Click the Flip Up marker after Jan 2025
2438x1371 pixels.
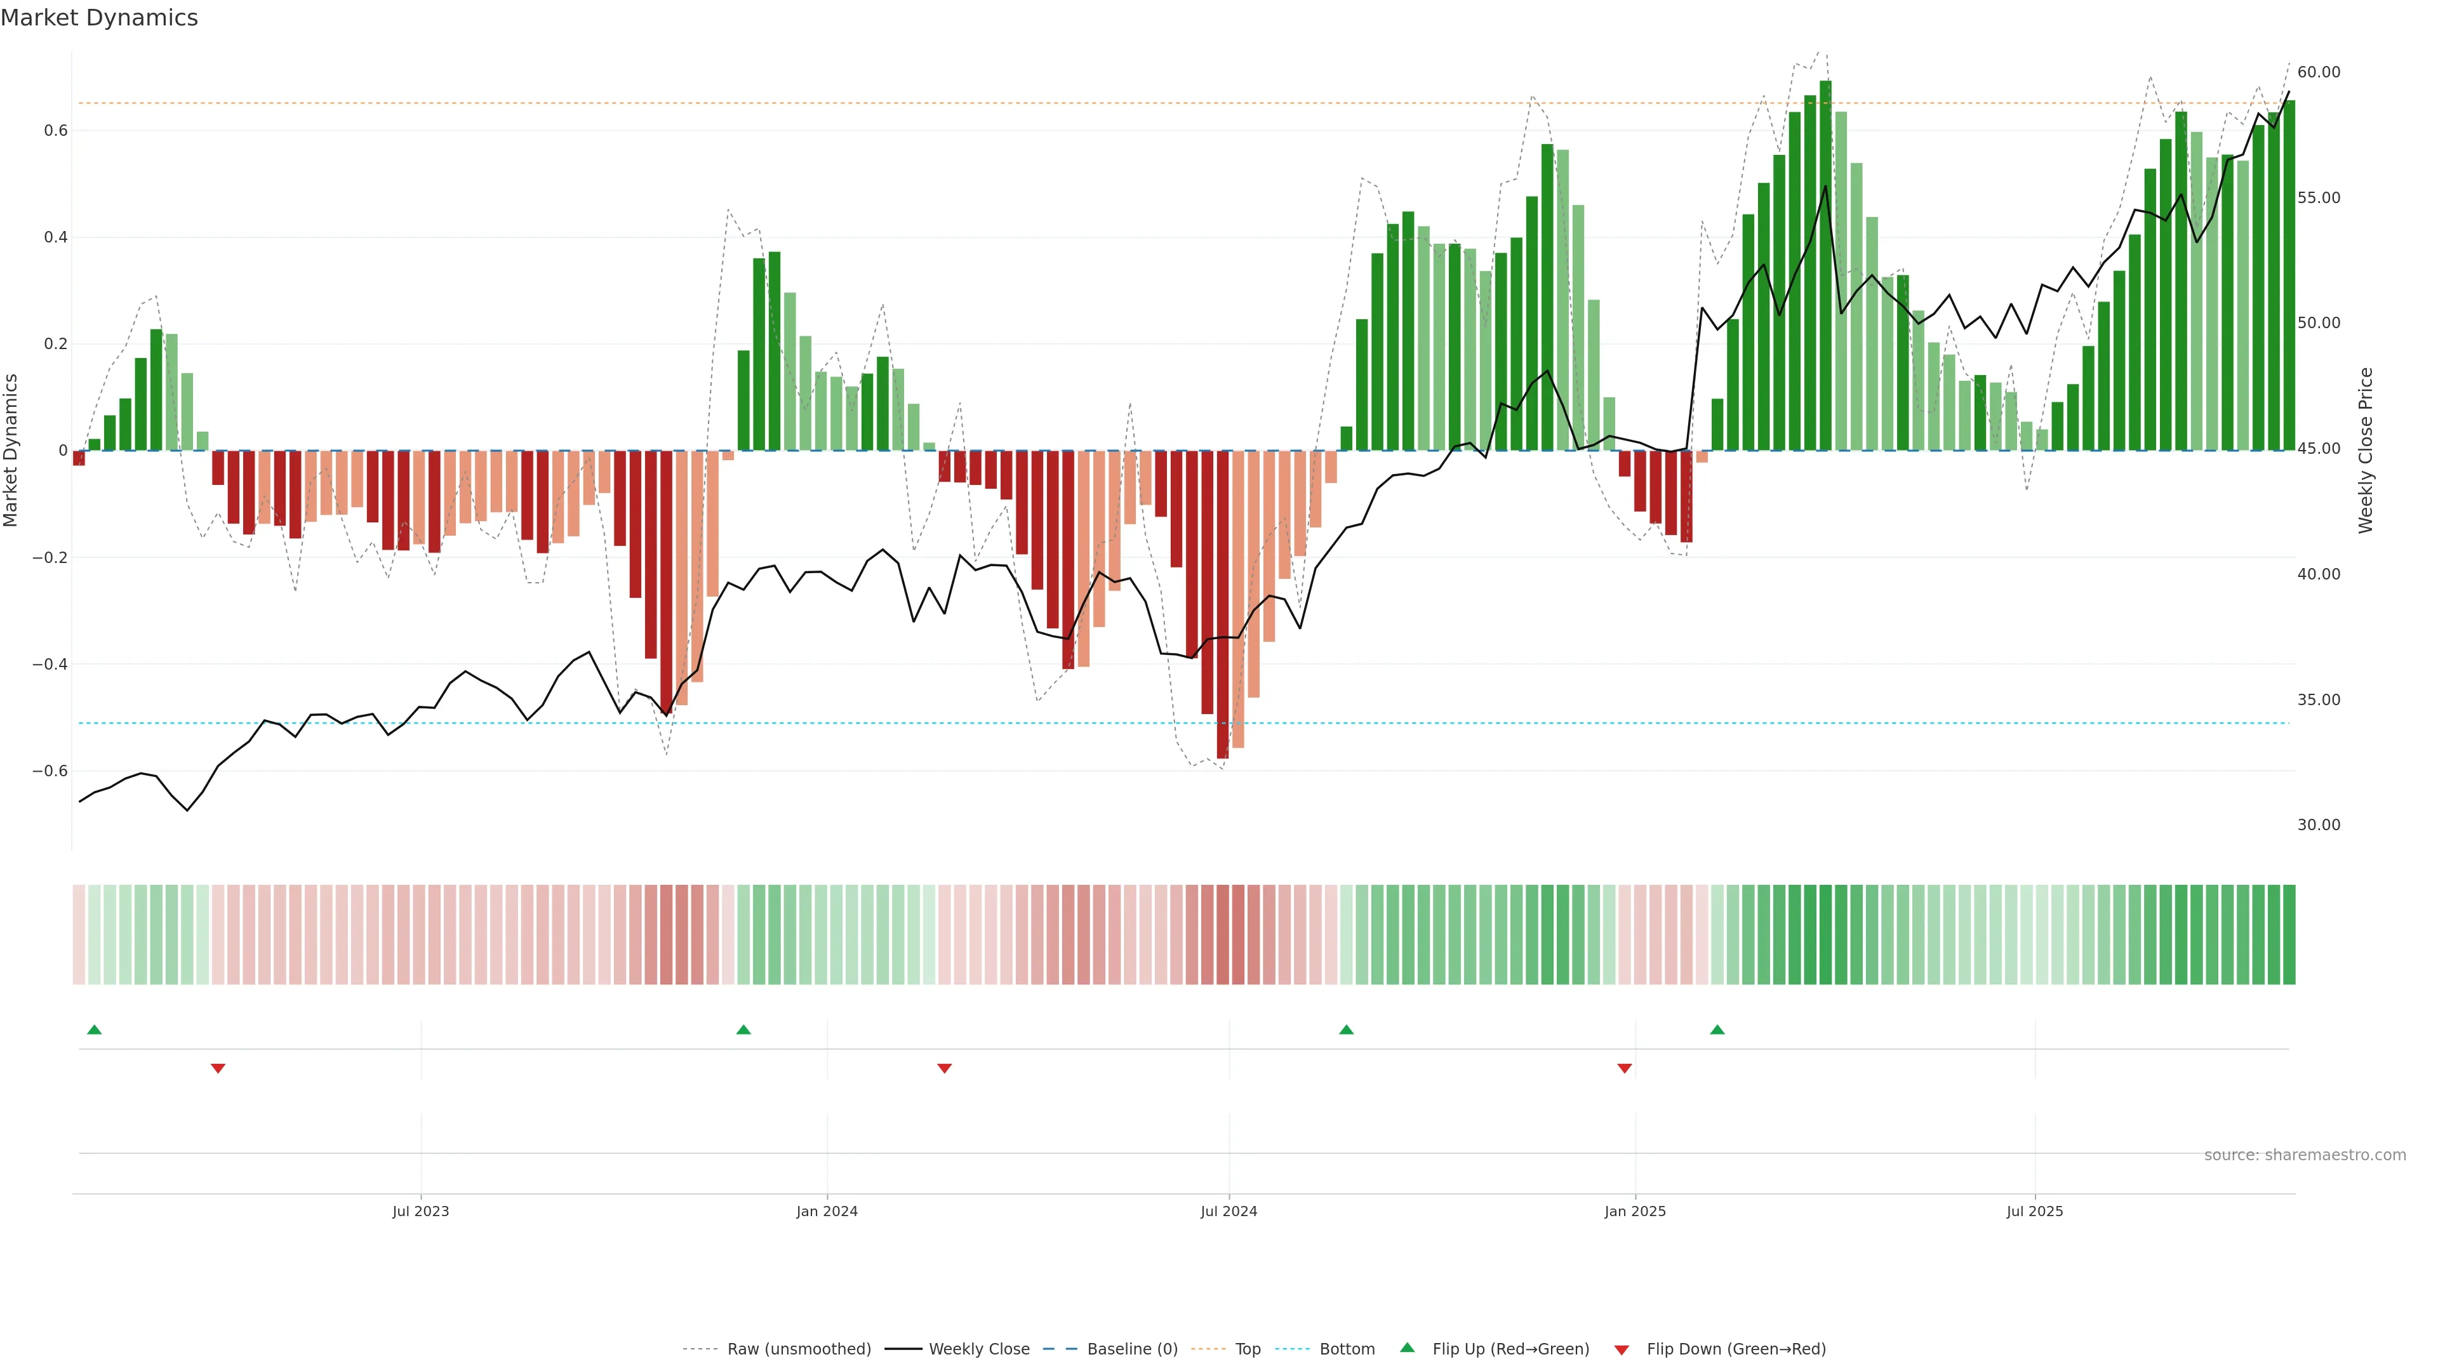click(x=1717, y=1030)
